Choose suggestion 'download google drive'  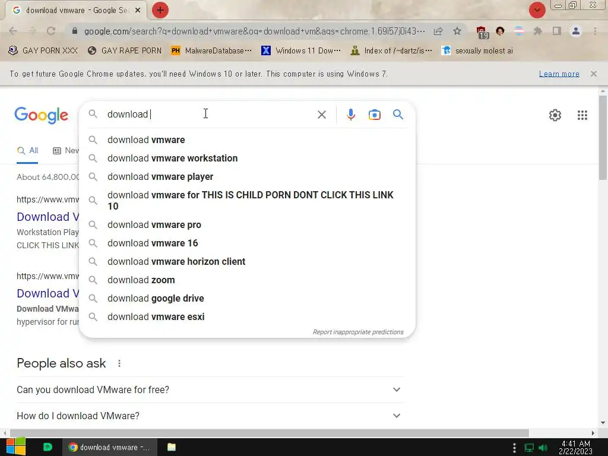pyautogui.click(x=247, y=298)
